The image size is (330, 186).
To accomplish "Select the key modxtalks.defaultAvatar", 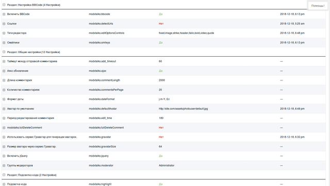I will 103,109.
